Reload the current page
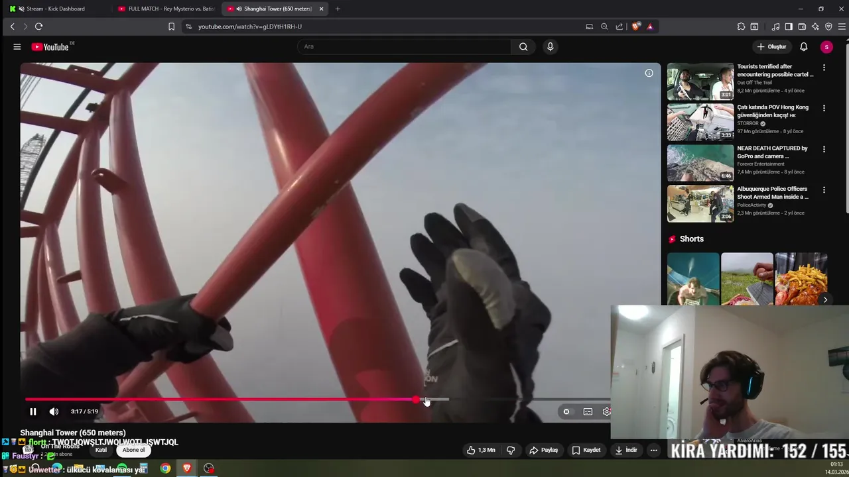This screenshot has height=477, width=849. point(38,26)
